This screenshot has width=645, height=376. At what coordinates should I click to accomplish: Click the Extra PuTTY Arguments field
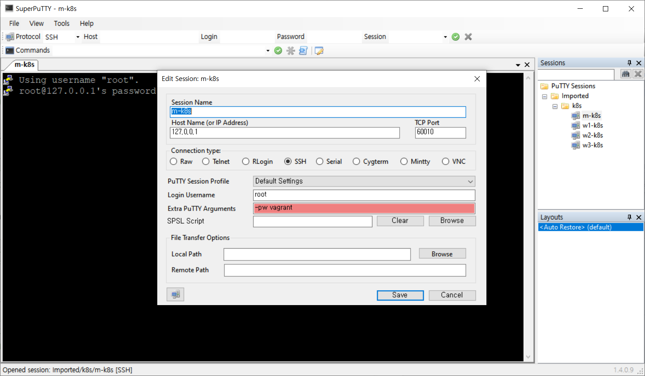pyautogui.click(x=364, y=208)
